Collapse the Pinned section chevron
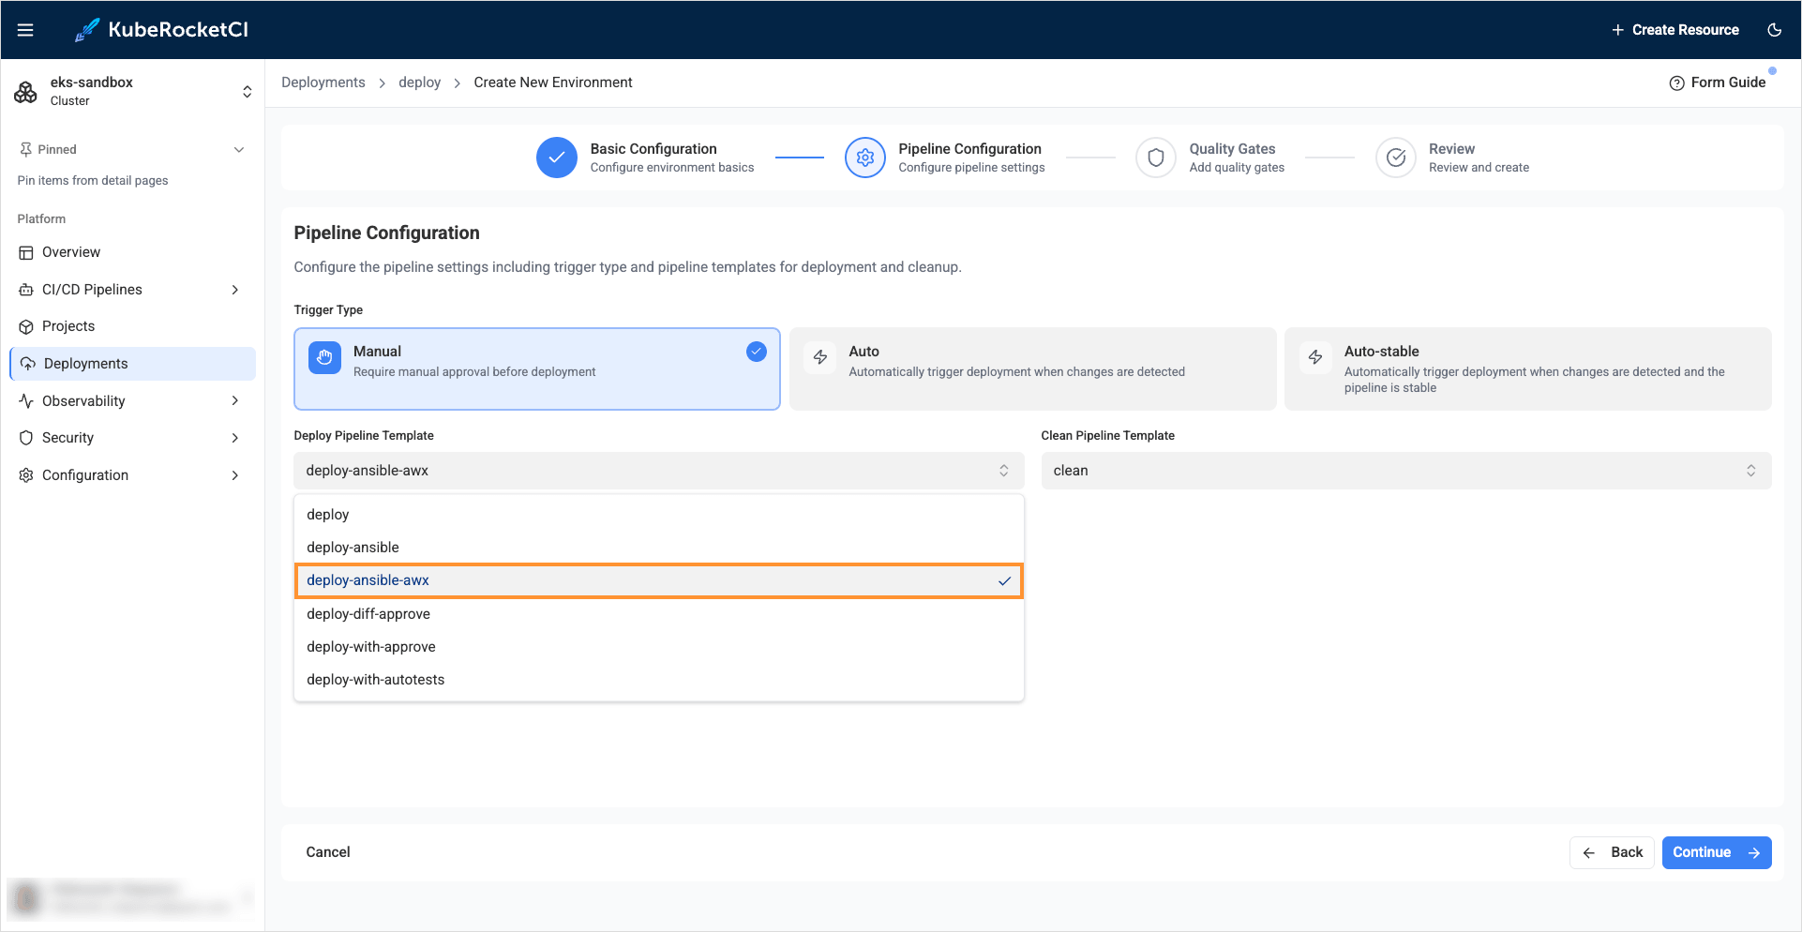This screenshot has height=932, width=1802. coord(239,149)
